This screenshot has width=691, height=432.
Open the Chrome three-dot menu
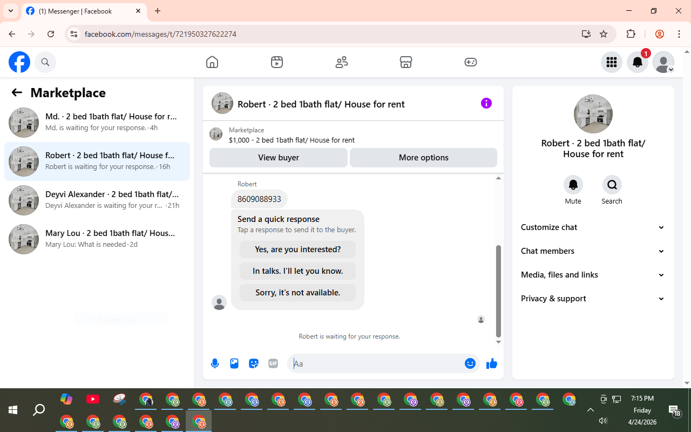coord(679,34)
